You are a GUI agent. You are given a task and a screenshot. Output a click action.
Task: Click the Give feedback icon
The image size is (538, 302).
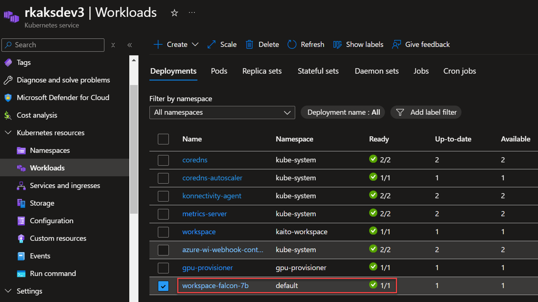coord(396,44)
